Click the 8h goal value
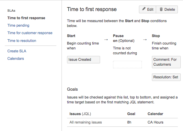The image size is (183, 131). pyautogui.click(x=129, y=122)
